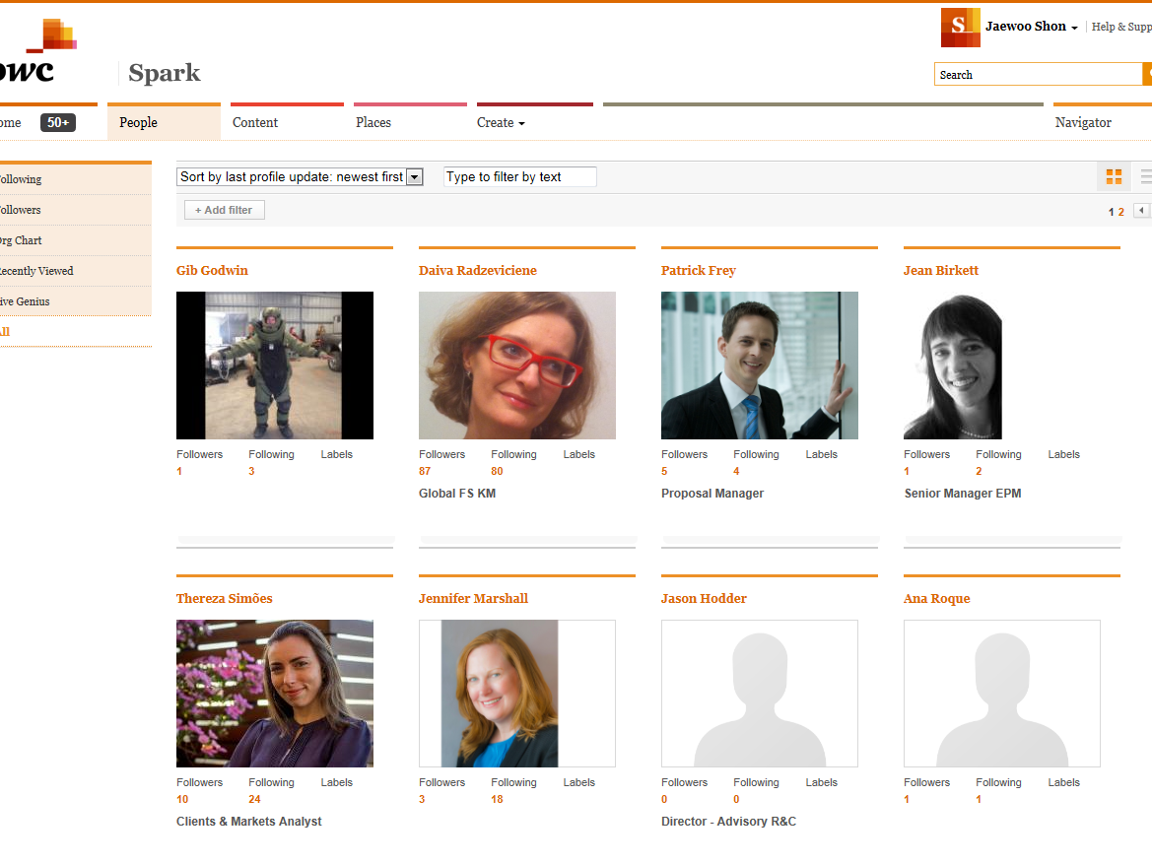
Task: Open Daiva Radzeviciene's profile link
Action: coord(478,270)
